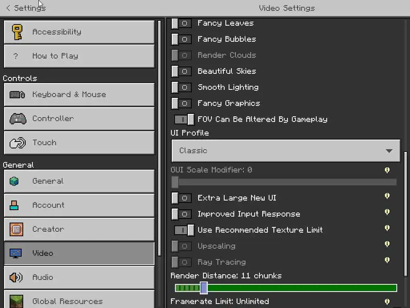
Task: Click info icon beside Use Recommended Texture Limit
Action: click(387, 228)
